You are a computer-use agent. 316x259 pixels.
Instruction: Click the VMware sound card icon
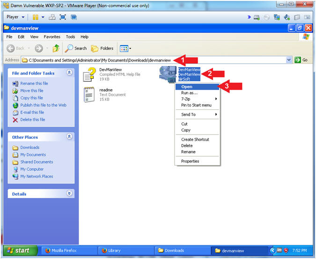[287, 17]
